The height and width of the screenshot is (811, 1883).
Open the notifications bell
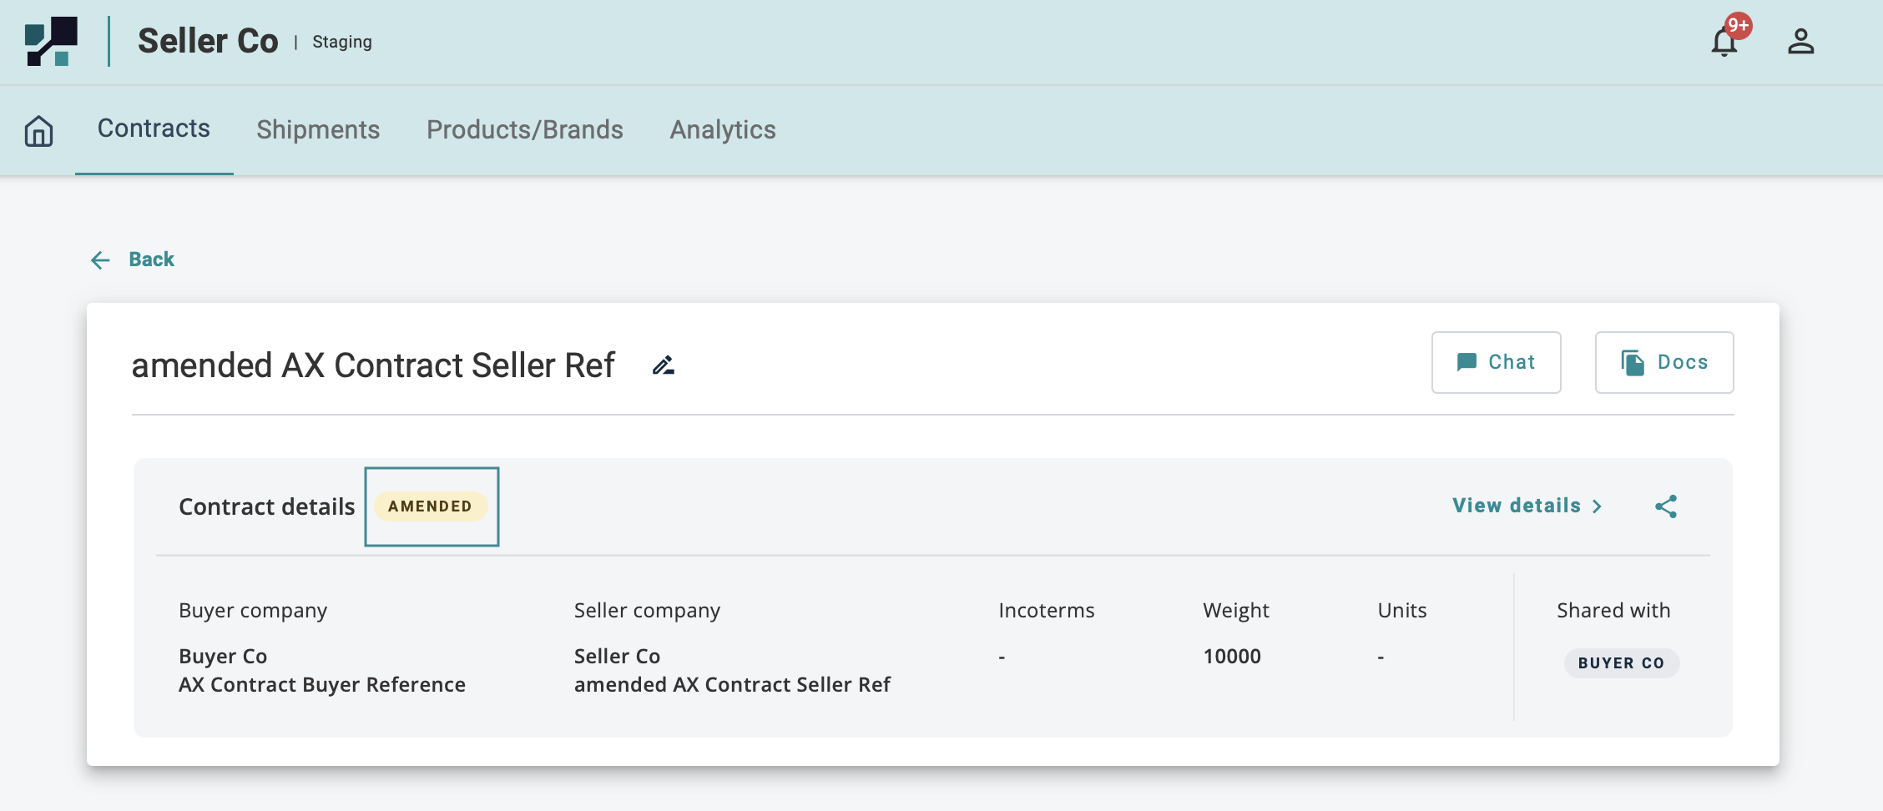[x=1724, y=42]
